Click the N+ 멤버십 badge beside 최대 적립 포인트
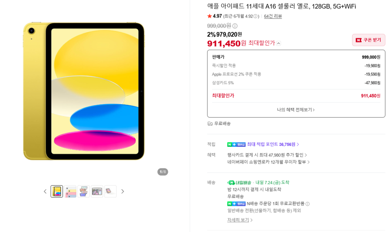Image resolution: width=389 pixels, height=232 pixels. point(236,144)
